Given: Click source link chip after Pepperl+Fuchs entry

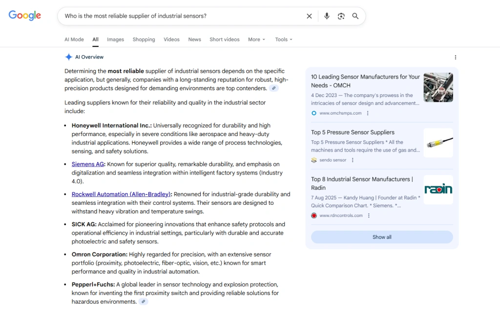Looking at the screenshot, I should [x=143, y=302].
